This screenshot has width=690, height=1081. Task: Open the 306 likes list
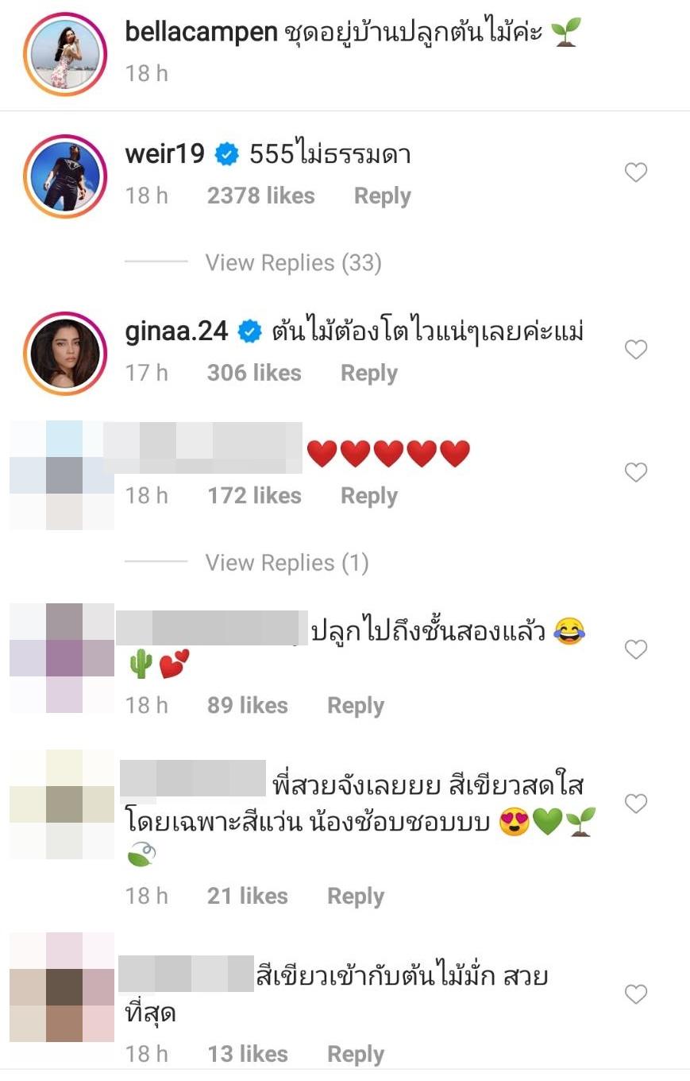pyautogui.click(x=254, y=374)
